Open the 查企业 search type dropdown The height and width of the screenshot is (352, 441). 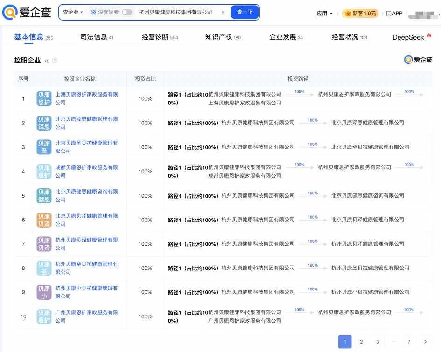[x=72, y=13]
